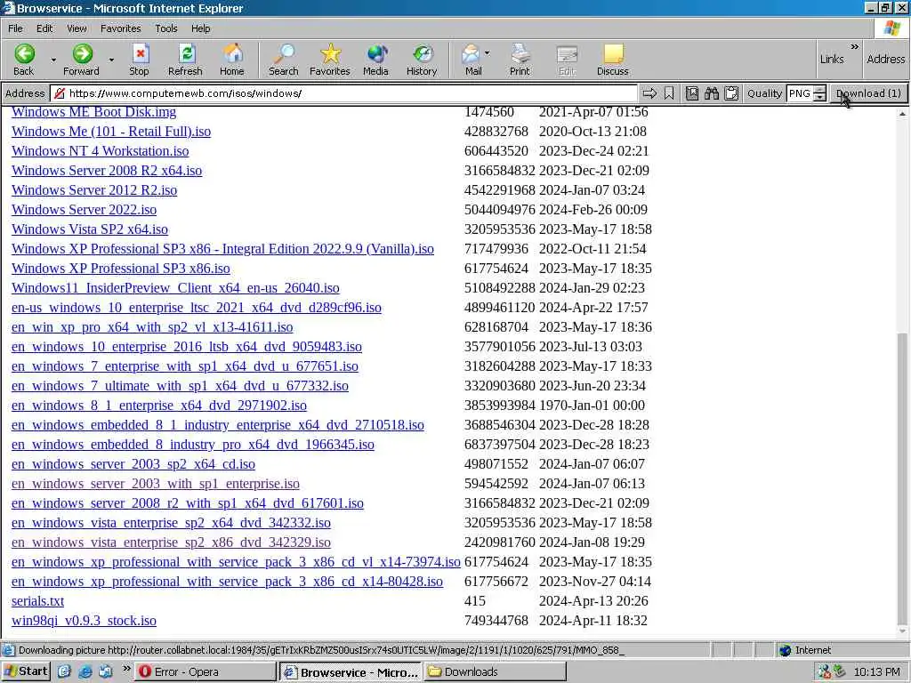Go back with the Back arrow icon
The width and height of the screenshot is (911, 683).
point(24,54)
